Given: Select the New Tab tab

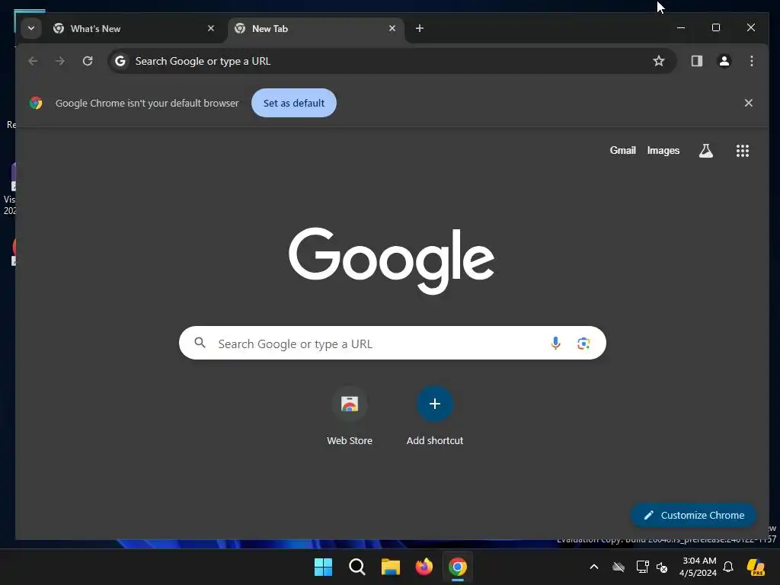Looking at the screenshot, I should 315,29.
